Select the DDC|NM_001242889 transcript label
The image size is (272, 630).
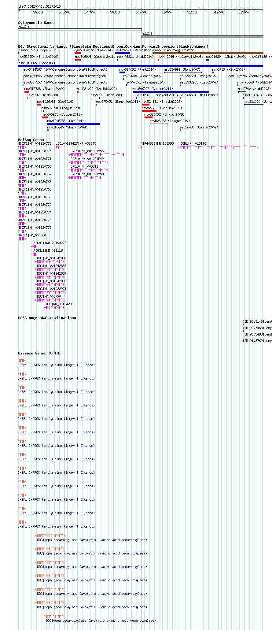click(52, 258)
